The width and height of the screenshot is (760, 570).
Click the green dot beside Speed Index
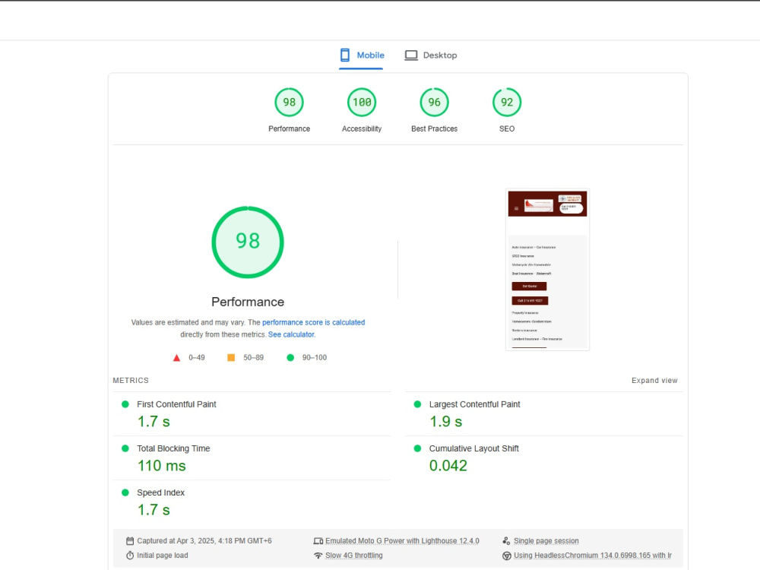point(125,492)
